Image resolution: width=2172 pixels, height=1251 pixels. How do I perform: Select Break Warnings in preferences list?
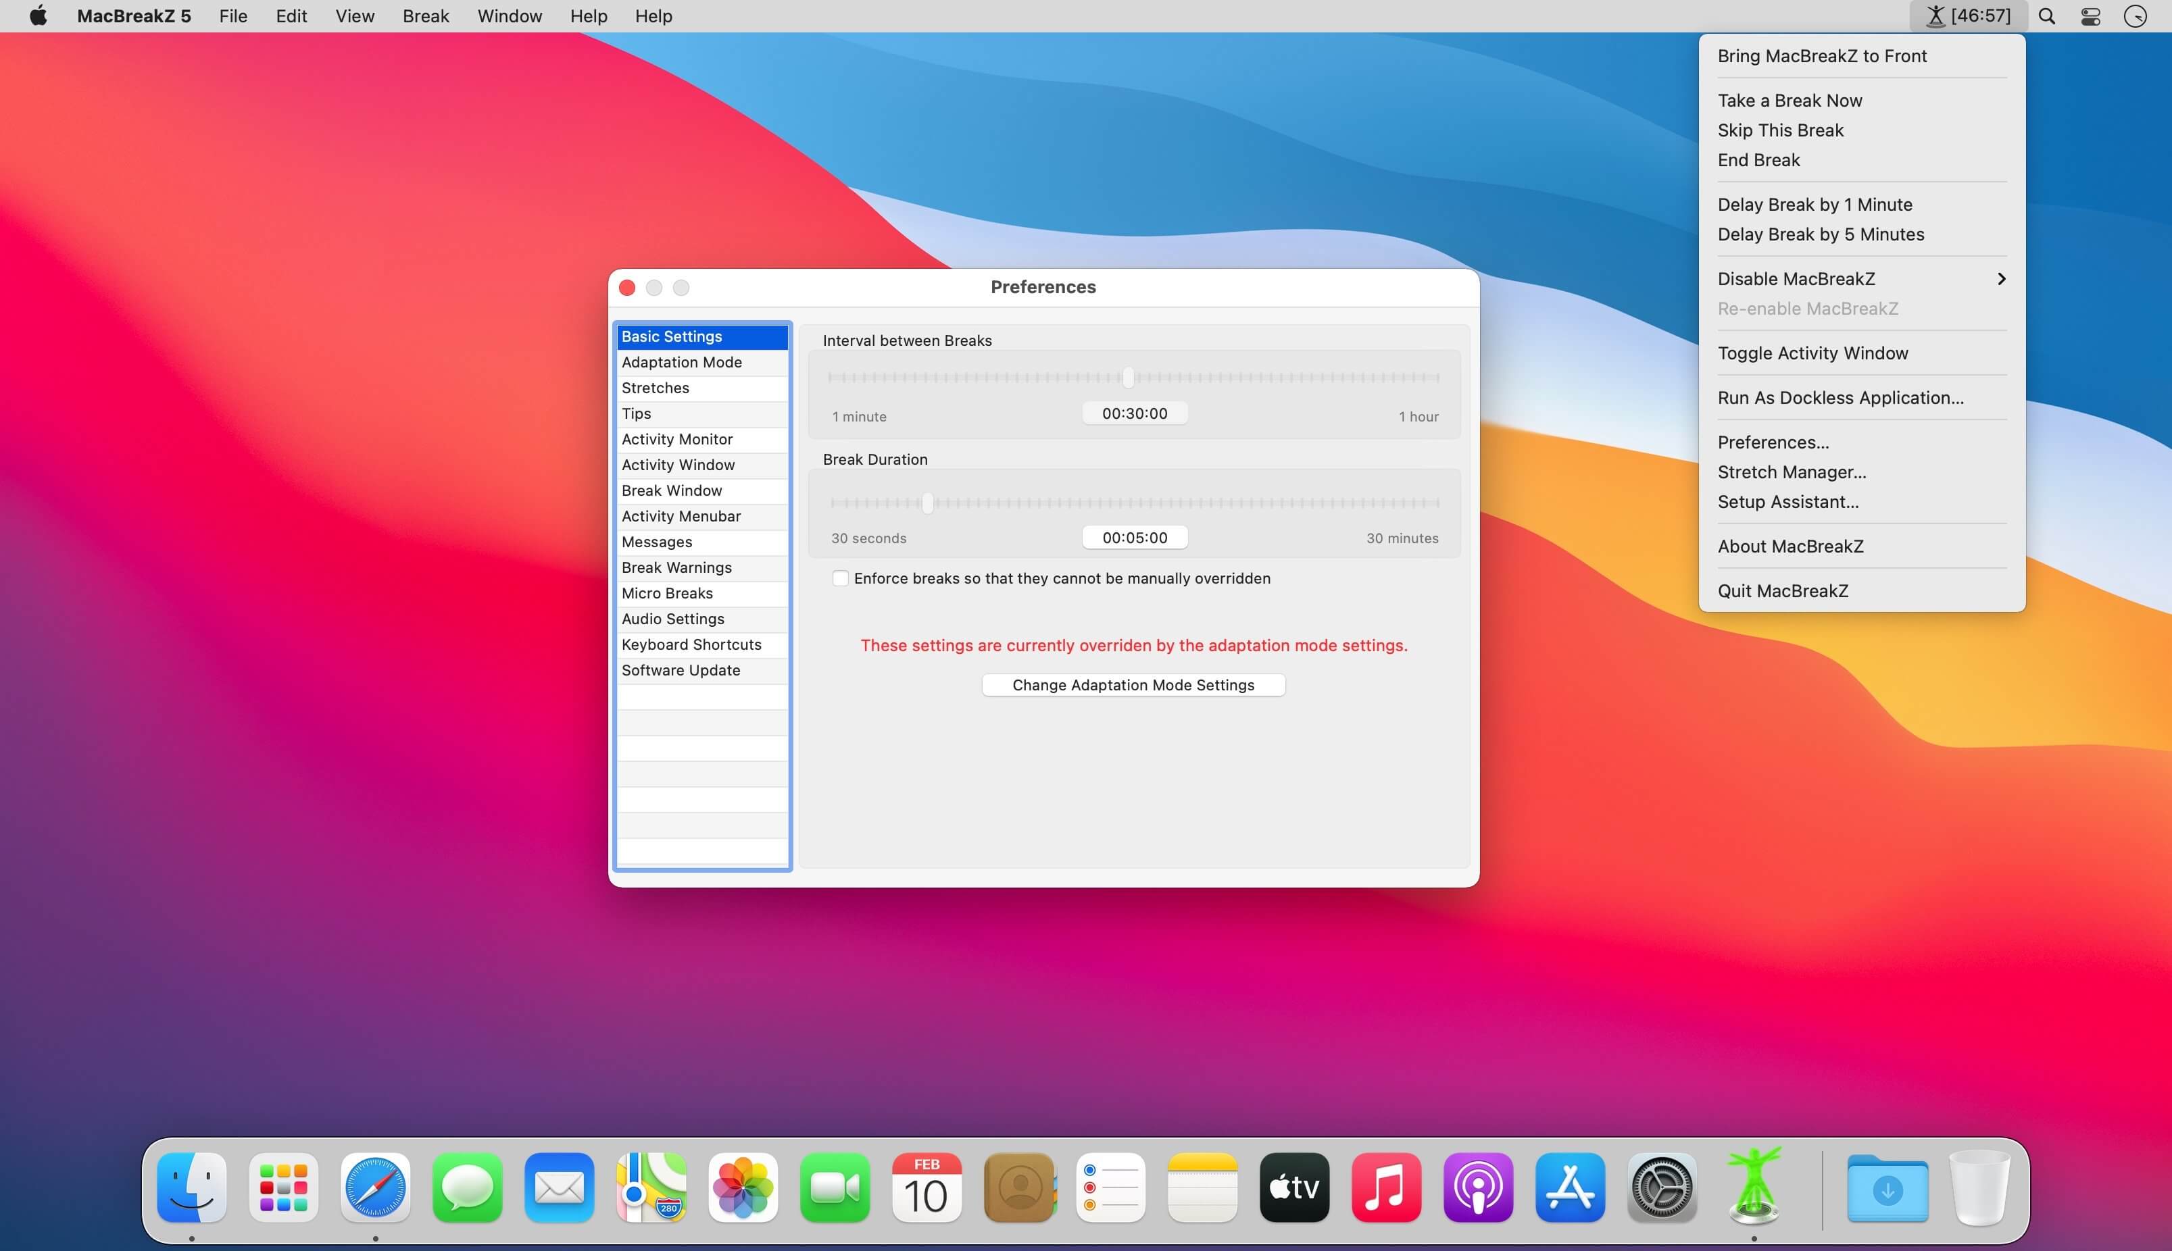pos(702,568)
